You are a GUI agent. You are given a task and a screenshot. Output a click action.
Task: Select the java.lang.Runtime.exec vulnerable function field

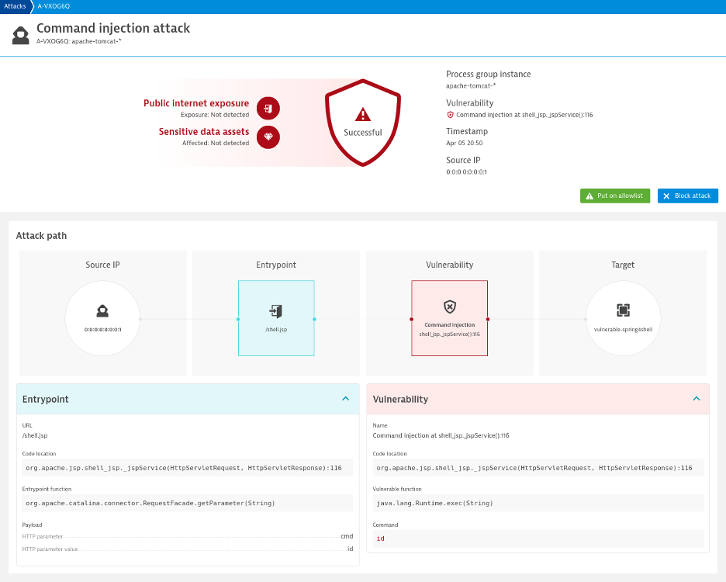click(x=538, y=503)
